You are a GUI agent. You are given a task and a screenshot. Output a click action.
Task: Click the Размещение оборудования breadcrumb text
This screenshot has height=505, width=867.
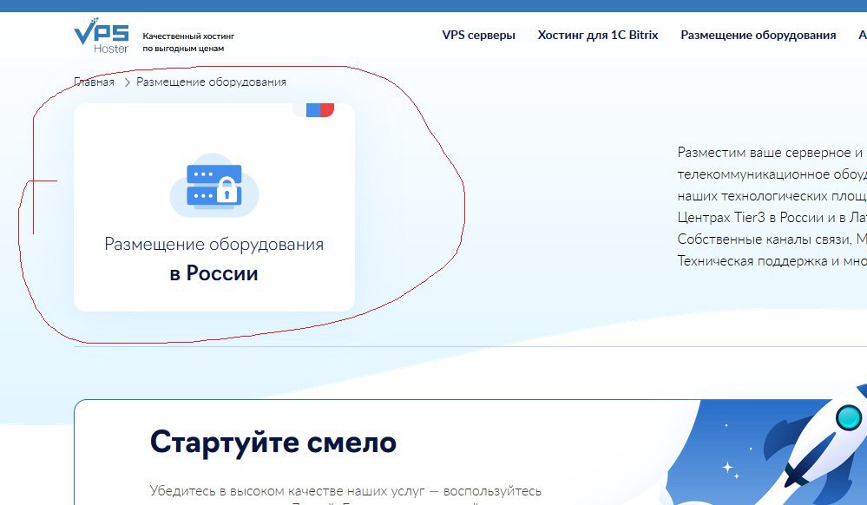click(x=211, y=82)
